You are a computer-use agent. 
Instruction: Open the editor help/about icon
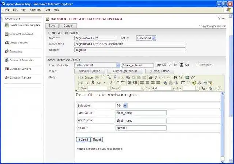pos(219,88)
